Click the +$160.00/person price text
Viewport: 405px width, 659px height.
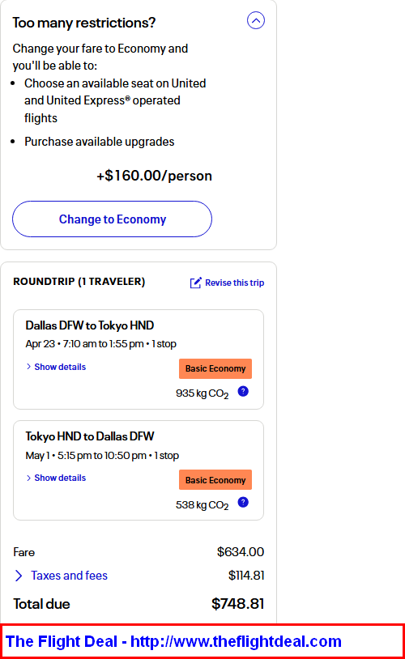155,176
